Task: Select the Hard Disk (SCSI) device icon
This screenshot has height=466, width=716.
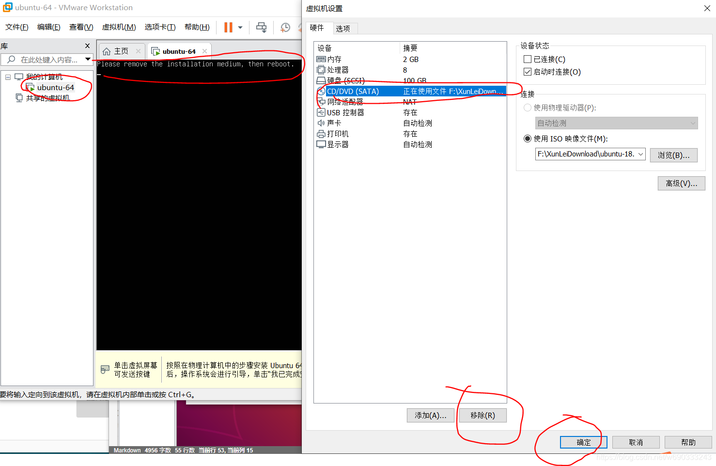Action: click(x=321, y=80)
